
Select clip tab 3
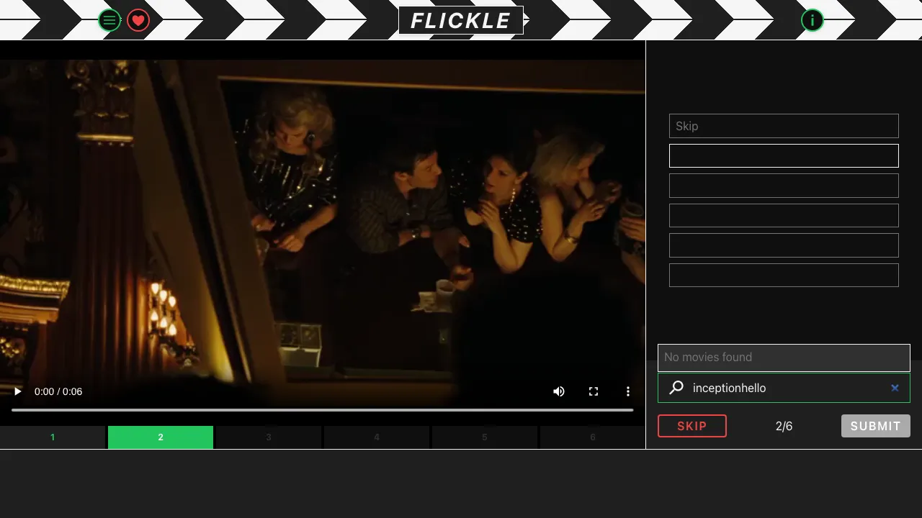(269, 437)
